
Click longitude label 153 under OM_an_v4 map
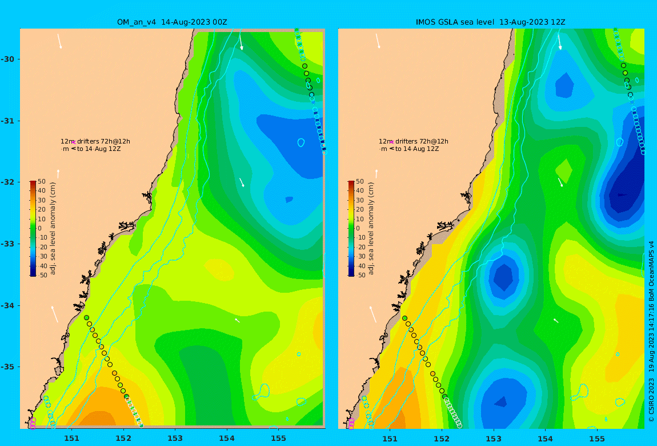click(x=175, y=439)
